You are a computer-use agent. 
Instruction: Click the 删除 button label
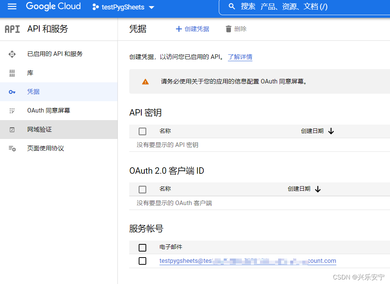pos(240,29)
